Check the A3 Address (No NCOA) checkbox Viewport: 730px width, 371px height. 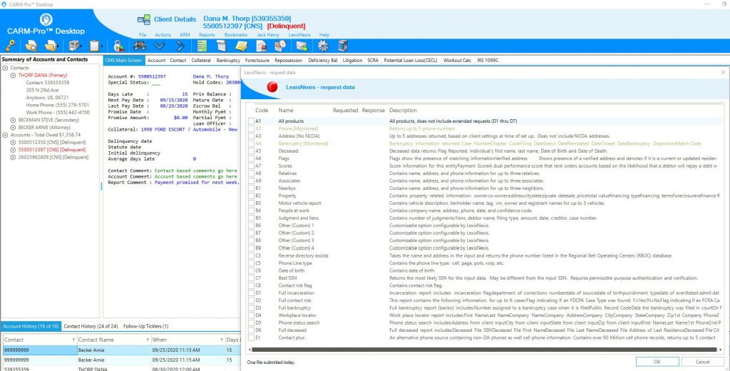(252, 136)
